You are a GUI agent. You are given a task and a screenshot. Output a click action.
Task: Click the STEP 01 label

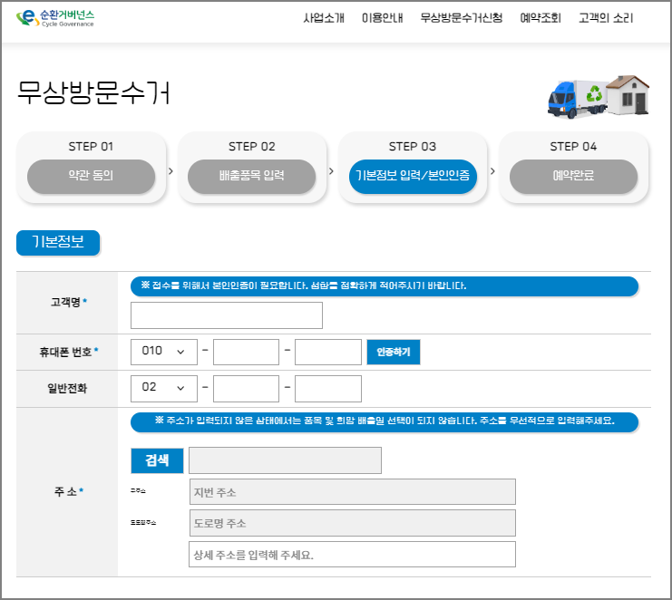coord(91,147)
